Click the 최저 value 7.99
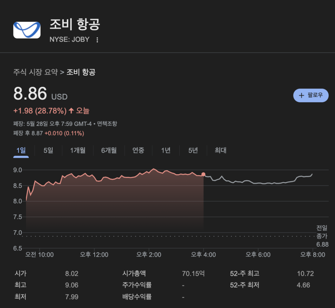Viewport: 335px width, 308px height. point(72,297)
